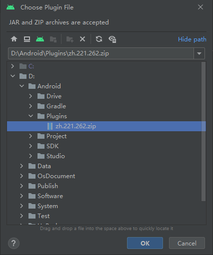The image size is (213, 255).
Task: Click the module directory toolbar icon
Action: tap(53, 39)
